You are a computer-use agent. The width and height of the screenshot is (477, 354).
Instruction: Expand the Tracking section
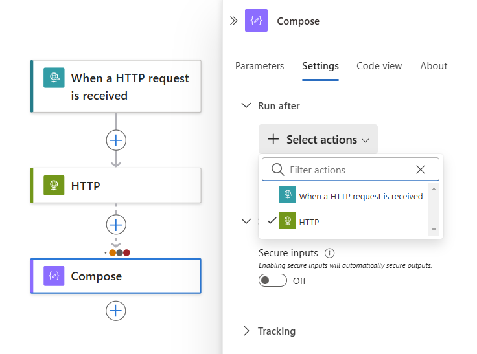click(x=246, y=331)
